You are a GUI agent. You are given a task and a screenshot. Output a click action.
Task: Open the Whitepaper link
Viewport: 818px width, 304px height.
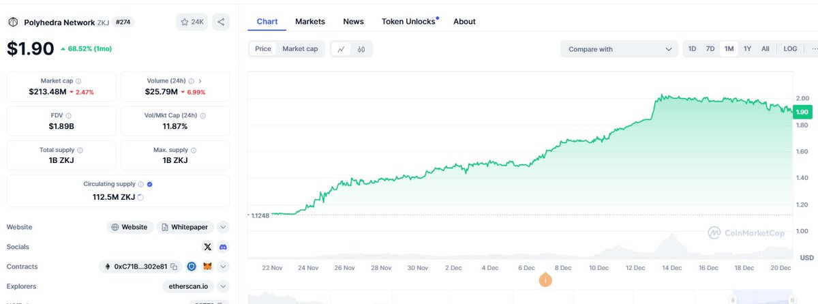[x=185, y=227]
